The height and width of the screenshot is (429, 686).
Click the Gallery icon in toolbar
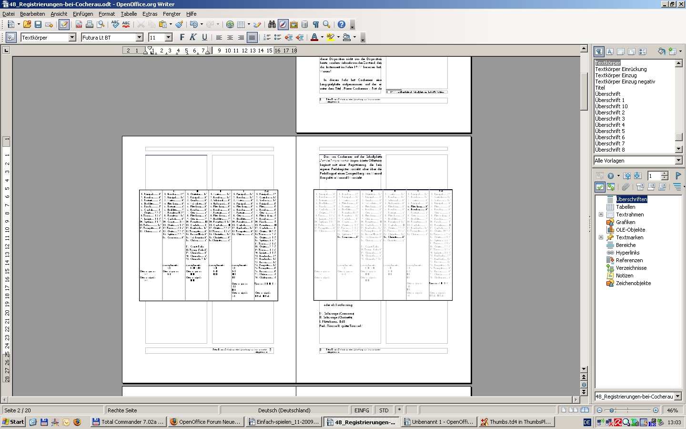point(294,24)
